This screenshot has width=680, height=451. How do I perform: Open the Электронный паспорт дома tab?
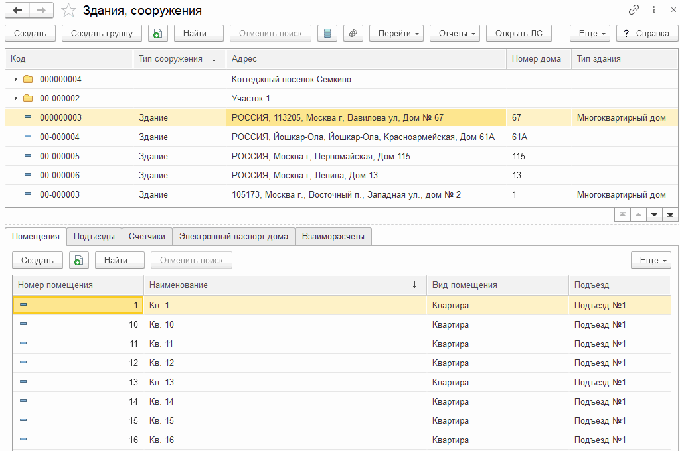pos(234,237)
